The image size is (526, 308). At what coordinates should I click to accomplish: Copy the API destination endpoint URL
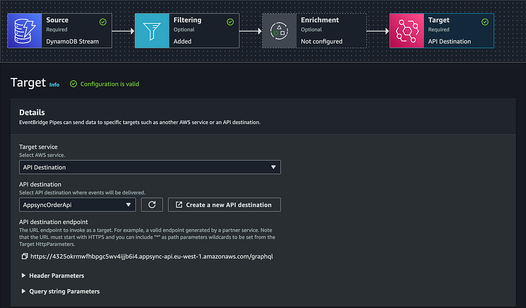(x=25, y=256)
